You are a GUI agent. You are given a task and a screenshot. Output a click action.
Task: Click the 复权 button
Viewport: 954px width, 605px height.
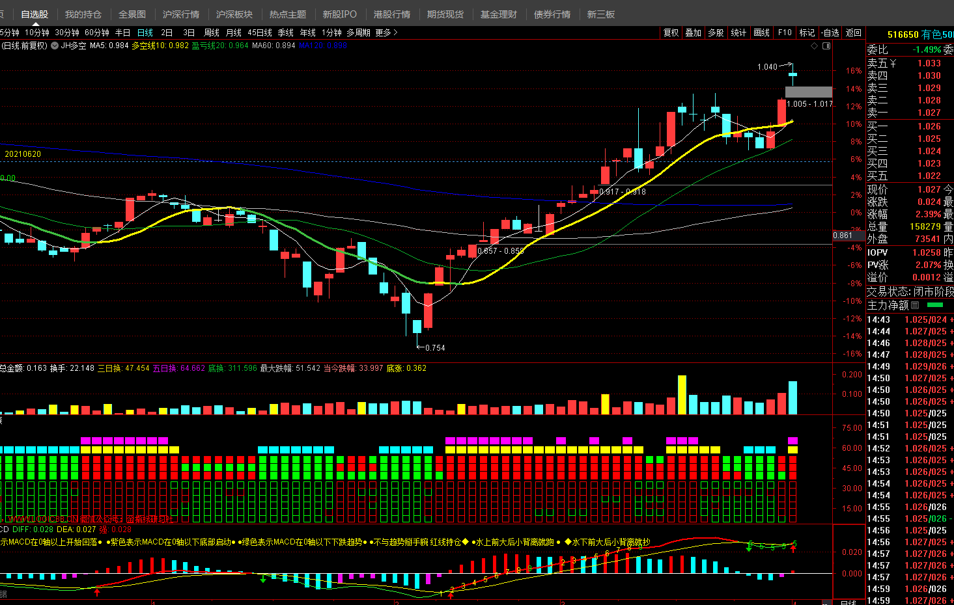(x=671, y=33)
